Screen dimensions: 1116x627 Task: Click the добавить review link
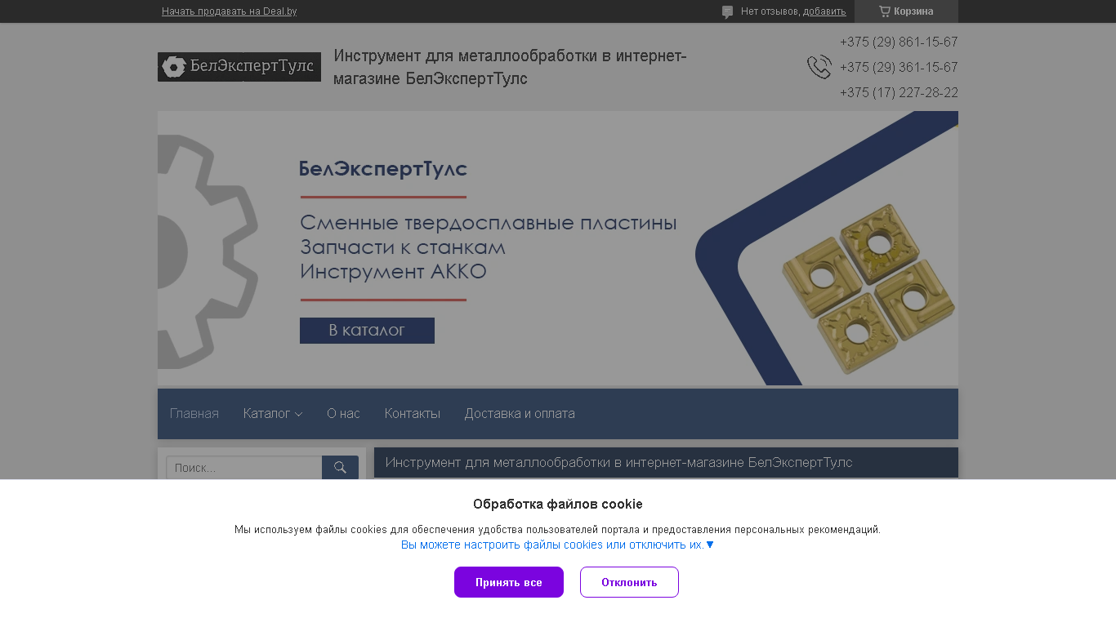point(824,11)
